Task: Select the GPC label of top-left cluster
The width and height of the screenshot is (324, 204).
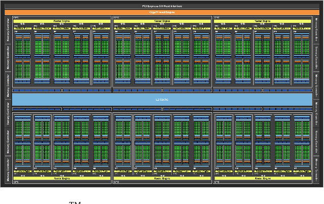Action: click(15, 17)
